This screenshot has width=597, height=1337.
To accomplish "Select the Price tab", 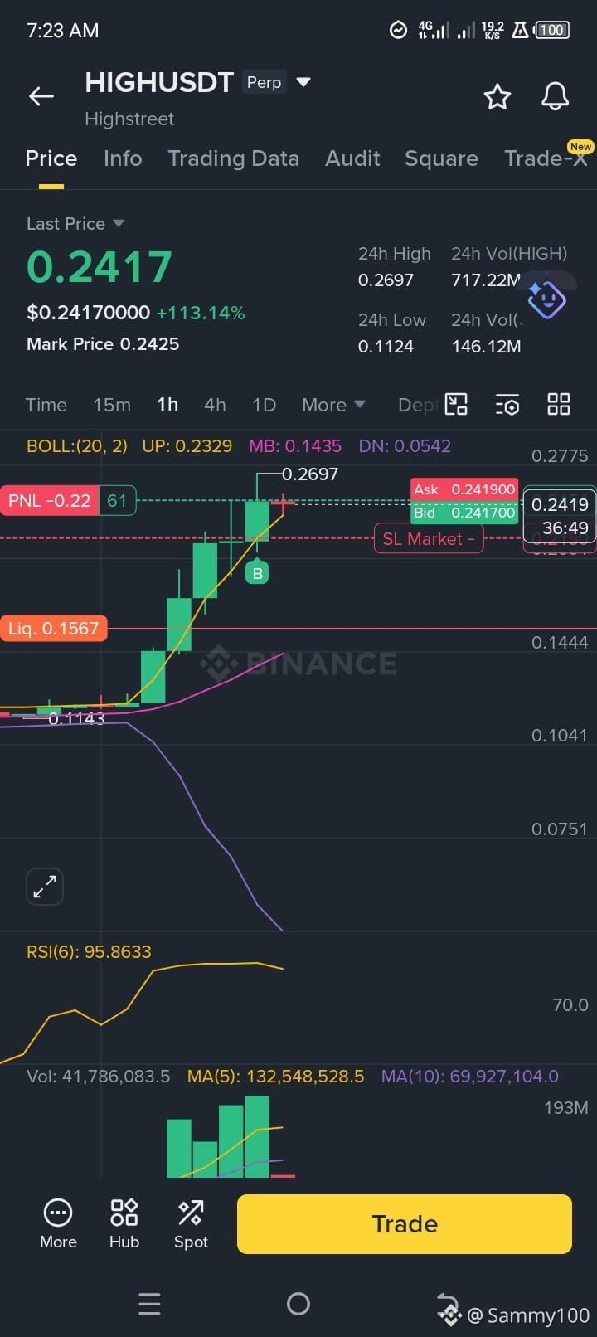I will point(51,158).
